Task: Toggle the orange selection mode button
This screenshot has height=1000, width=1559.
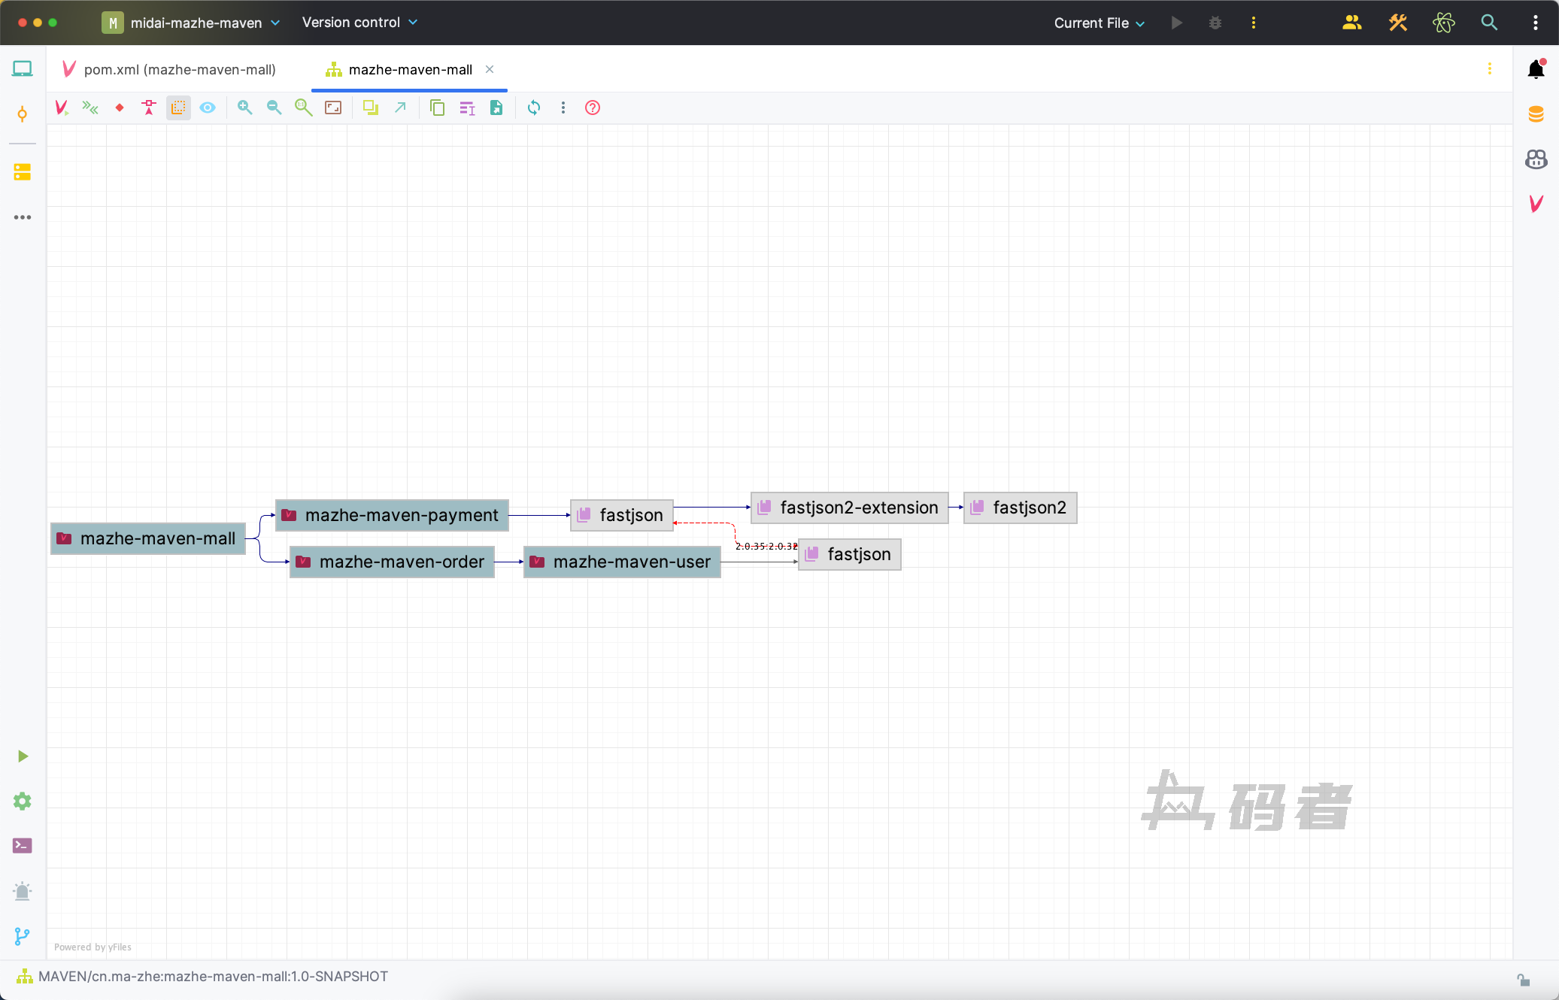Action: coord(178,108)
